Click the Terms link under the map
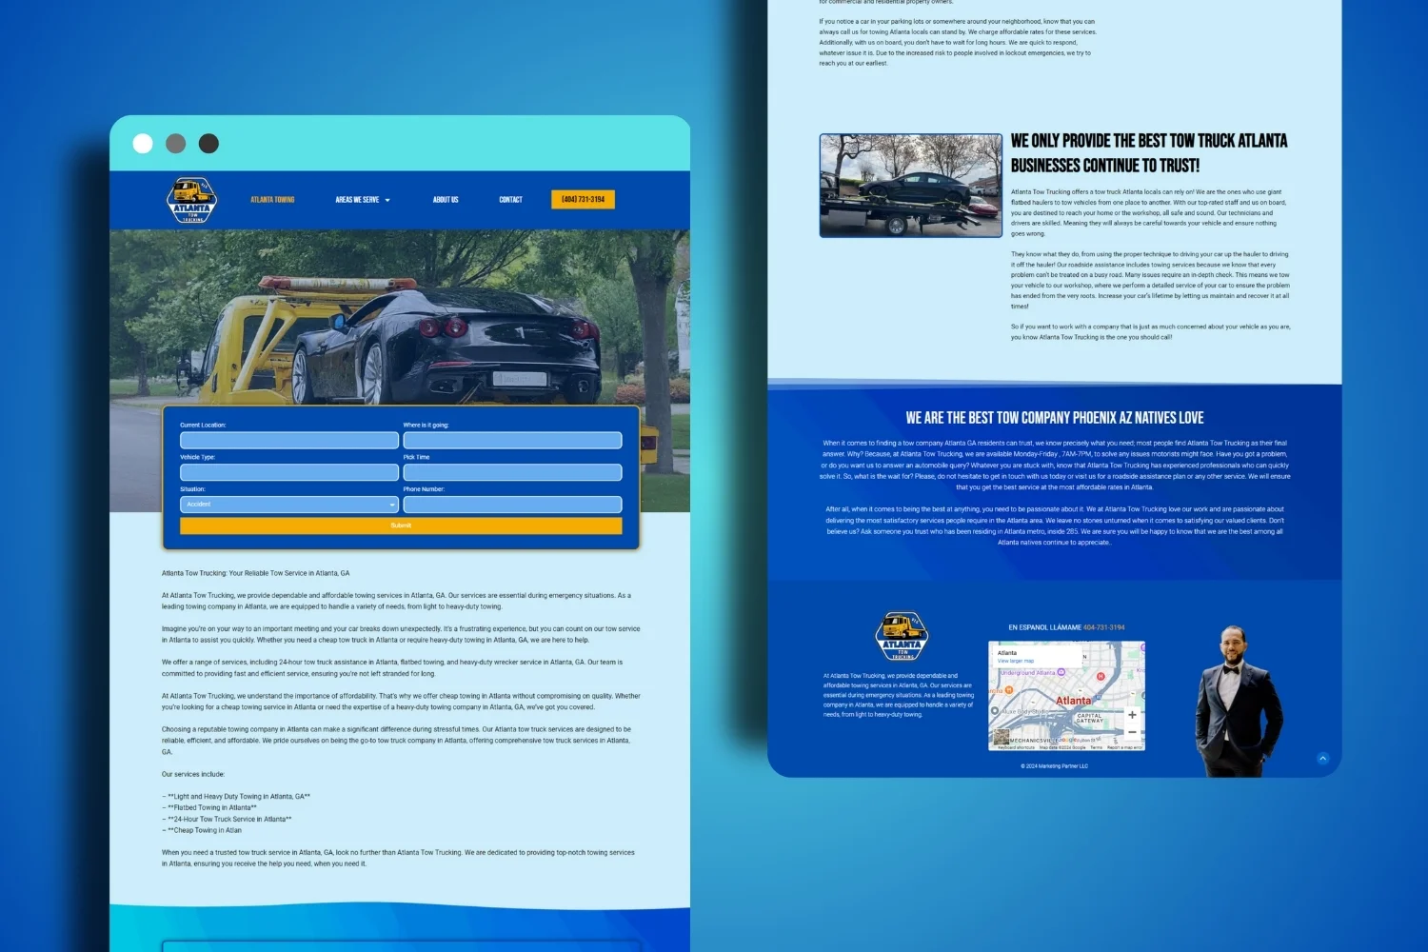This screenshot has height=952, width=1428. [1097, 747]
